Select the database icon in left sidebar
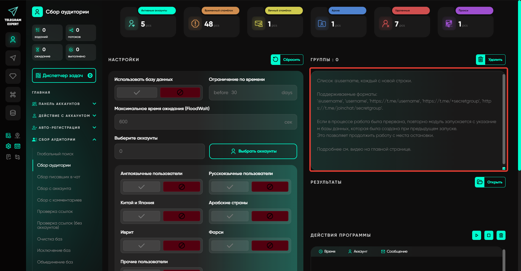521x271 pixels. 13,113
